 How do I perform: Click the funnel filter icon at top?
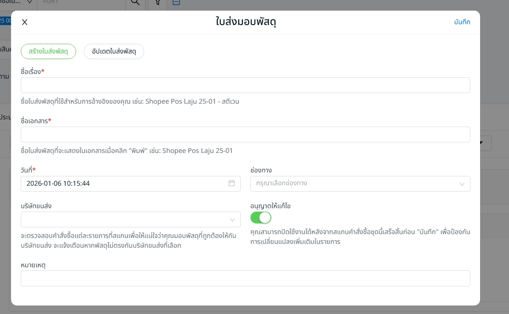(x=157, y=3)
